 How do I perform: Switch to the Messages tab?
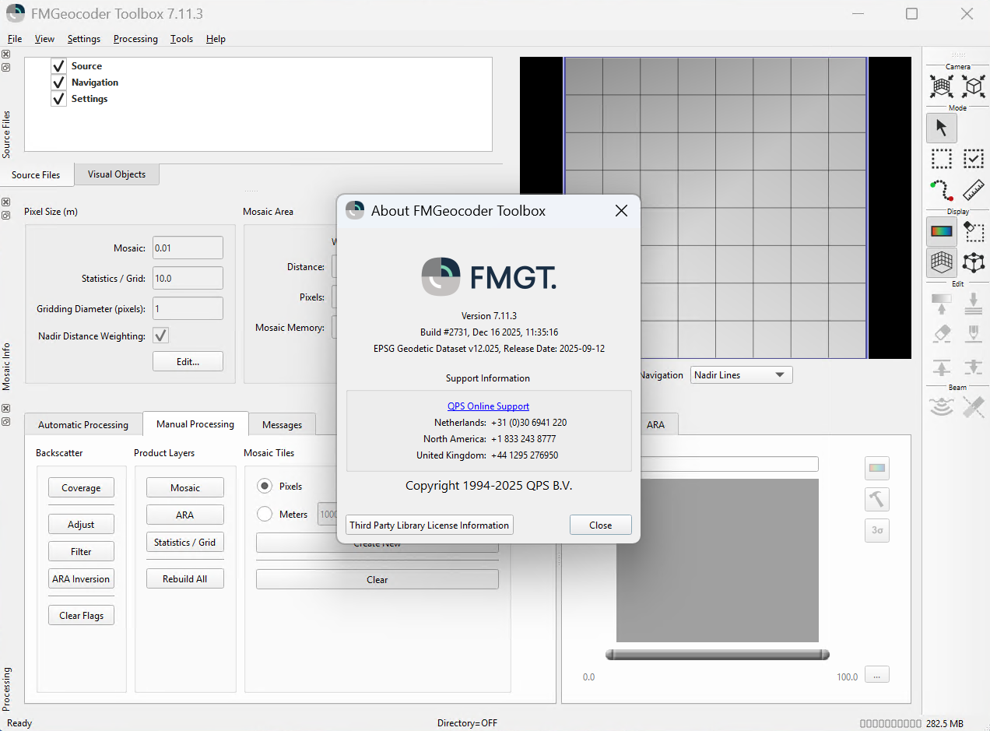(x=282, y=424)
